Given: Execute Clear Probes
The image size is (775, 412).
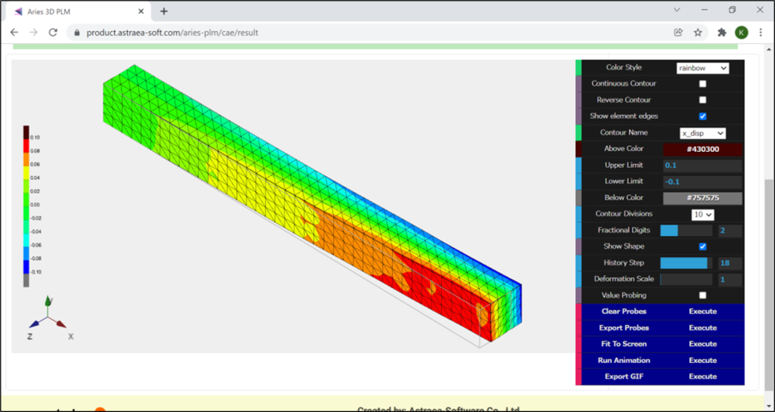Looking at the screenshot, I should click(702, 311).
